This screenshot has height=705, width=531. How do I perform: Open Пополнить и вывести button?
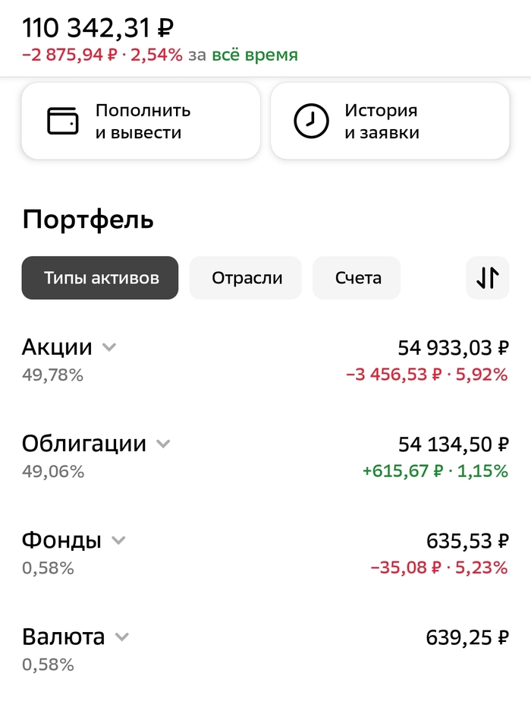coord(141,122)
